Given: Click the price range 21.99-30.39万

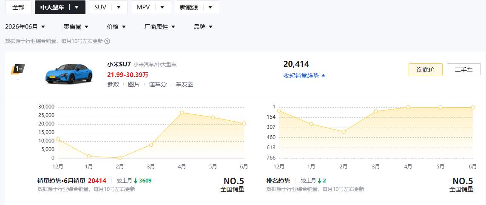Looking at the screenshot, I should pos(128,75).
